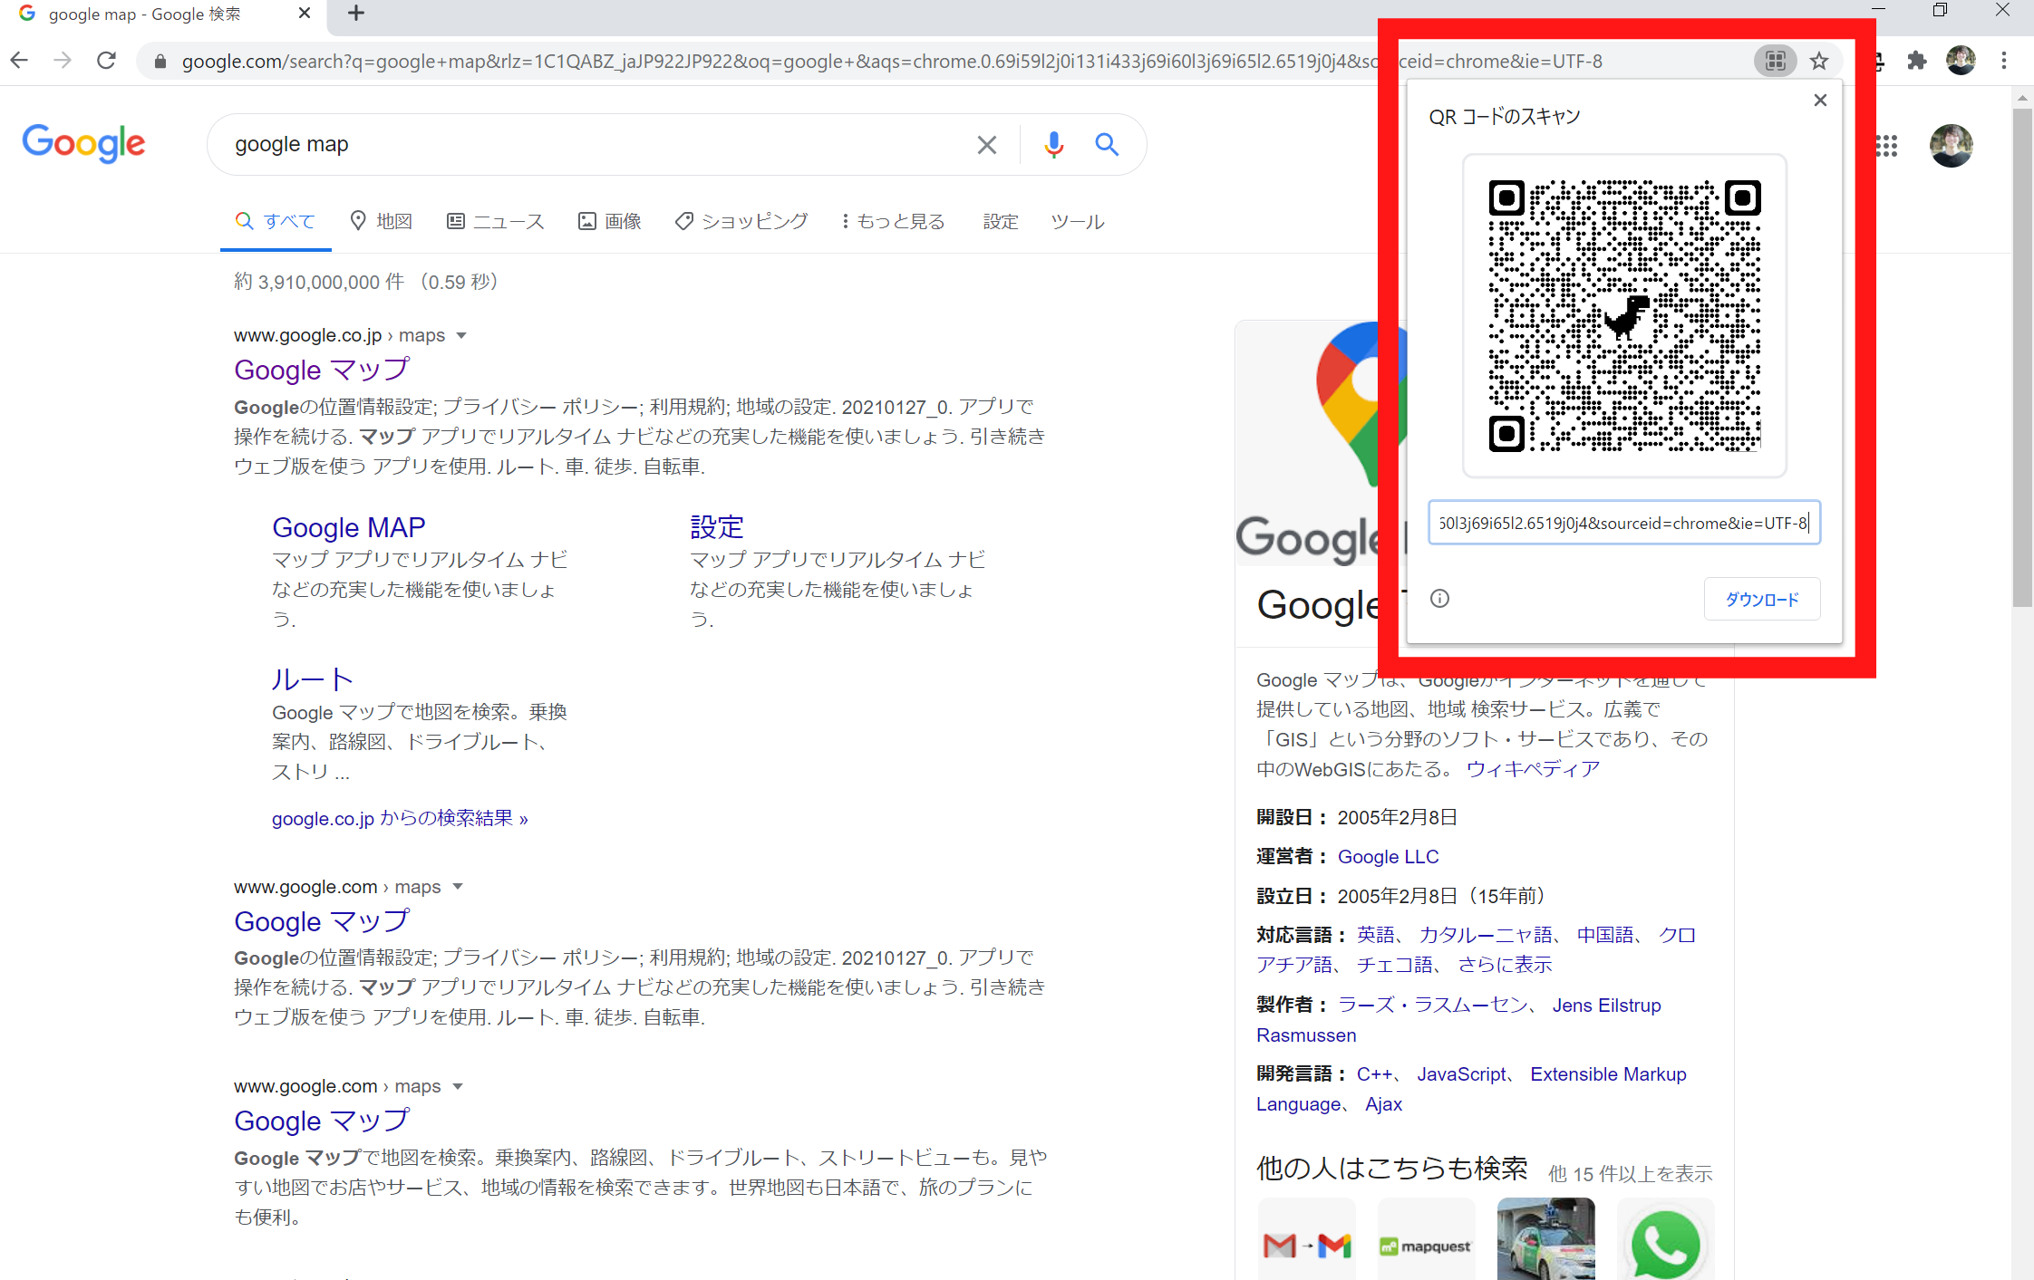
Task: Click the チェコ語 link
Action: coord(1394,964)
